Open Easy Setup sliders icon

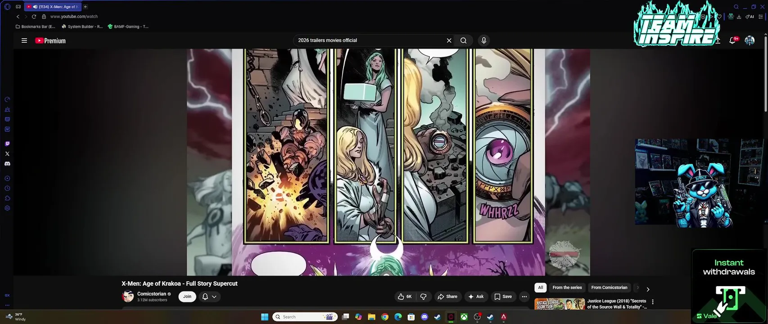click(x=761, y=17)
